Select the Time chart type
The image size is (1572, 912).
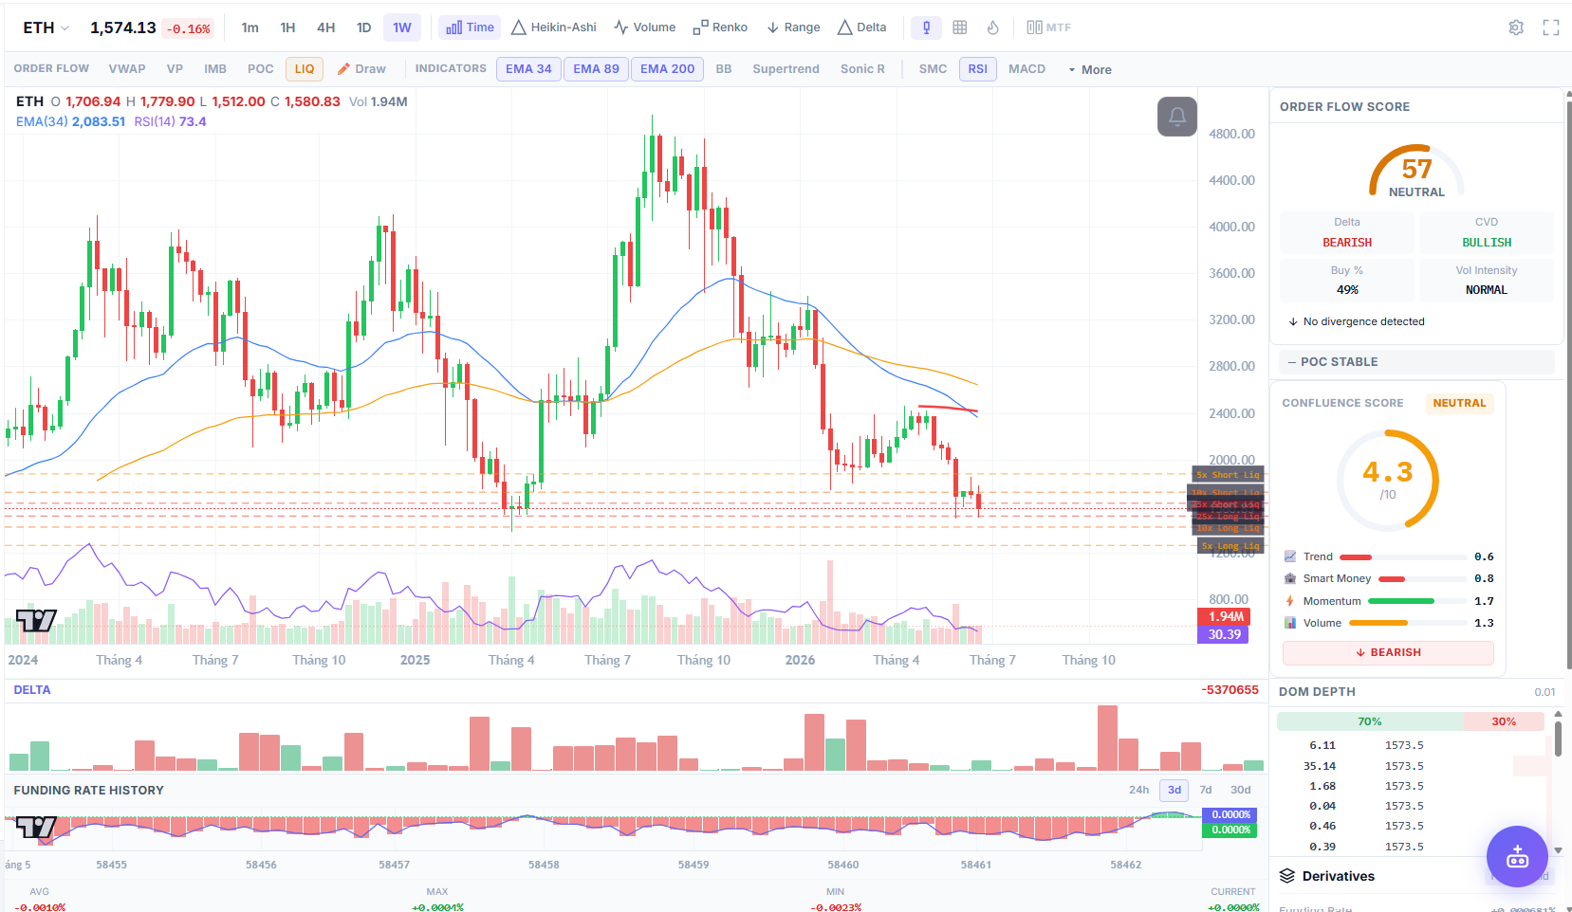pyautogui.click(x=470, y=27)
